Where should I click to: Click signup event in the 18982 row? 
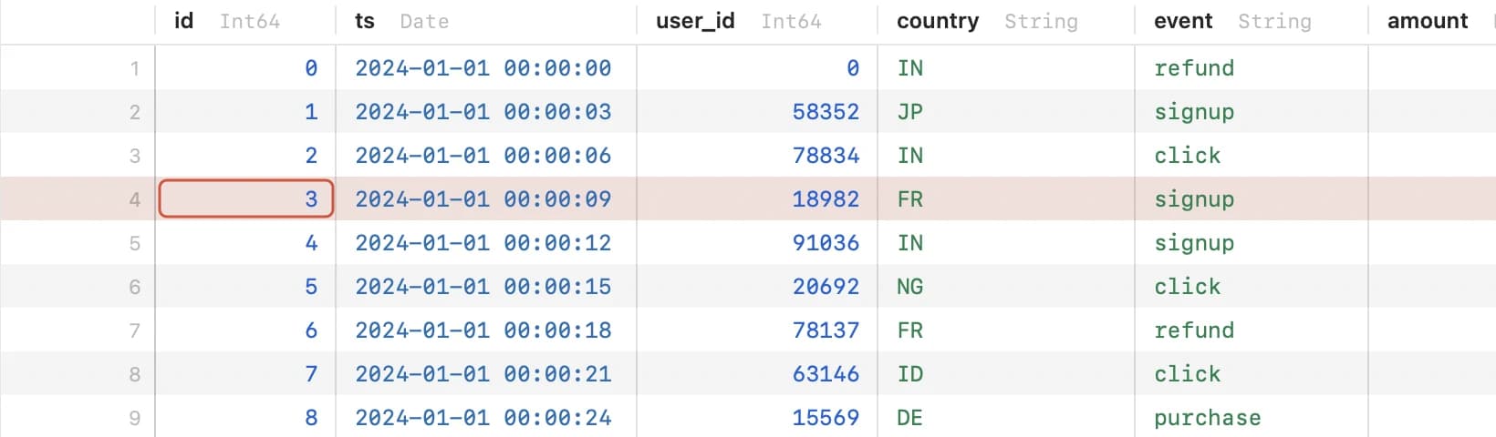1252,199
